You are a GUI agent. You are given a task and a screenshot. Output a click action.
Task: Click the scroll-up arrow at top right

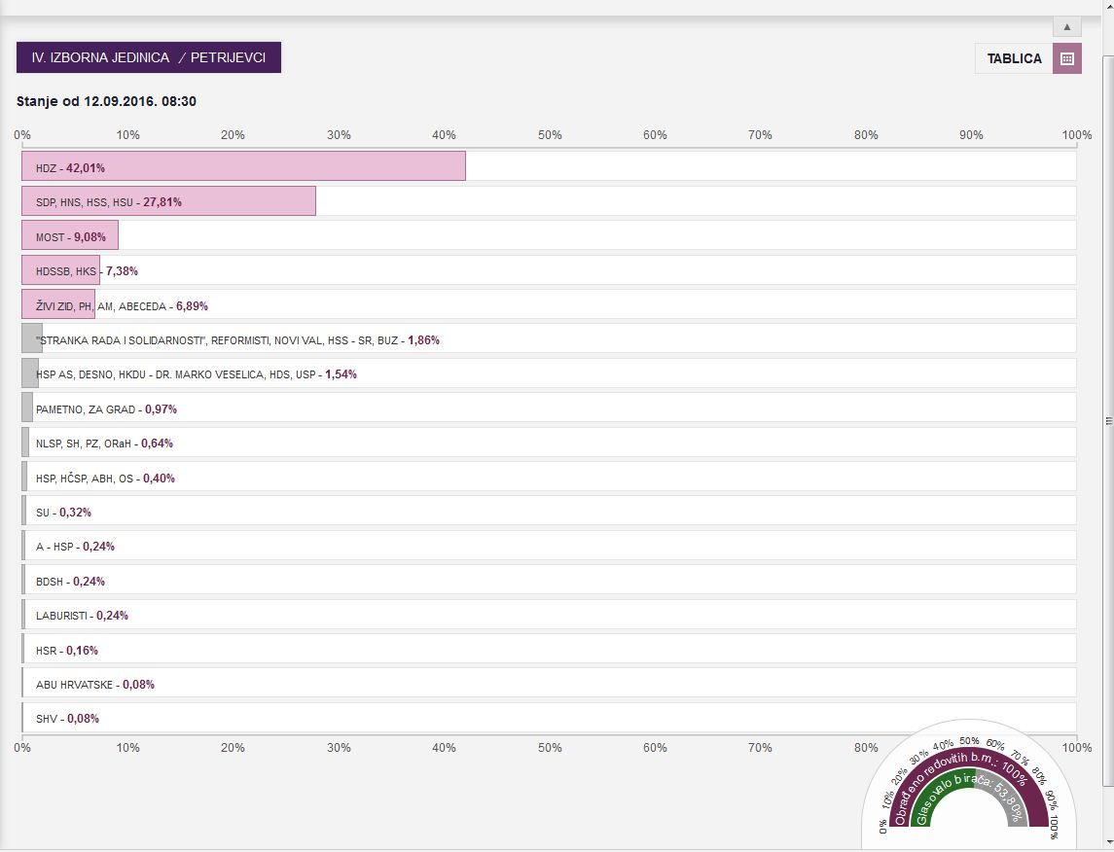(1066, 27)
